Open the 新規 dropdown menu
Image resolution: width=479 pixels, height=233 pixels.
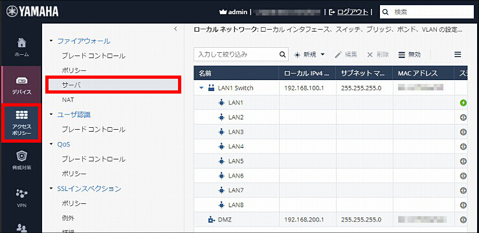tap(309, 54)
